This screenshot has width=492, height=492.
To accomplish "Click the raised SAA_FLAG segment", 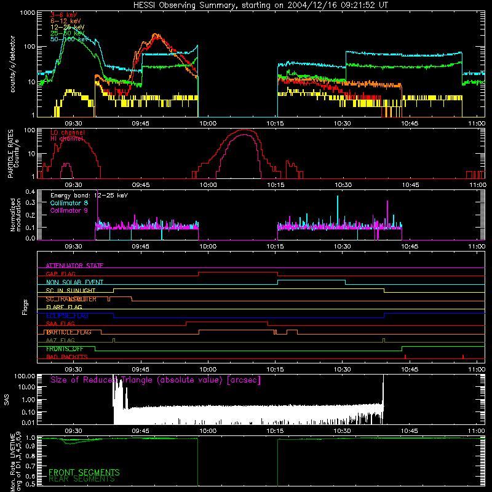I will [x=227, y=322].
